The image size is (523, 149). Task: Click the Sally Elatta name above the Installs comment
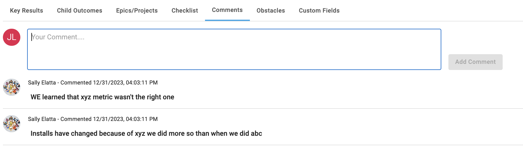tap(42, 119)
